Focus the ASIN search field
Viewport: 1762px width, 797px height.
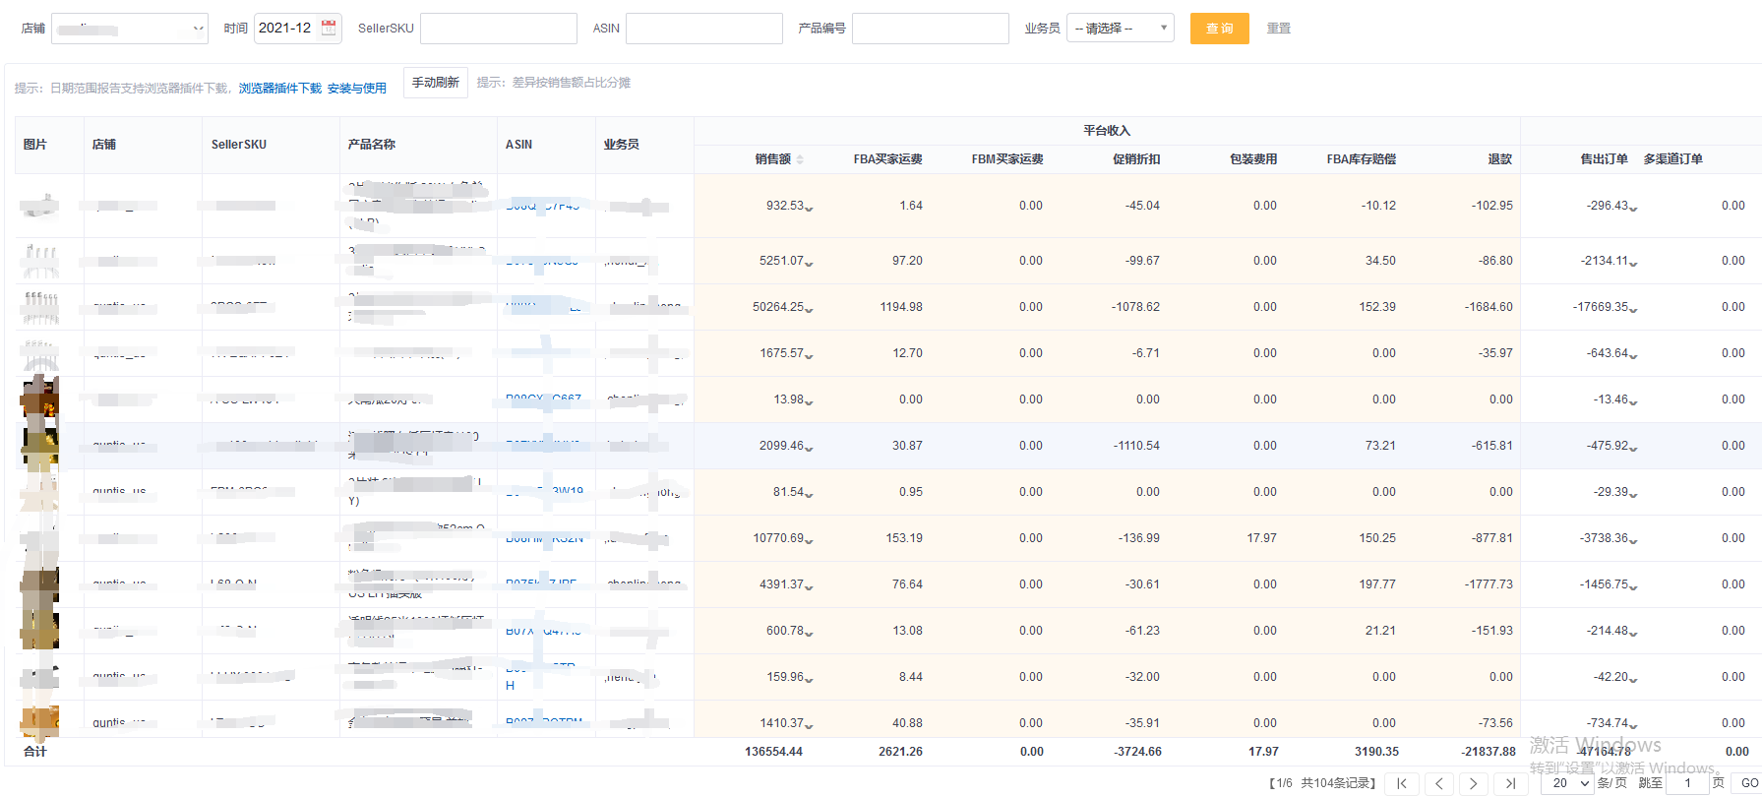pos(704,29)
